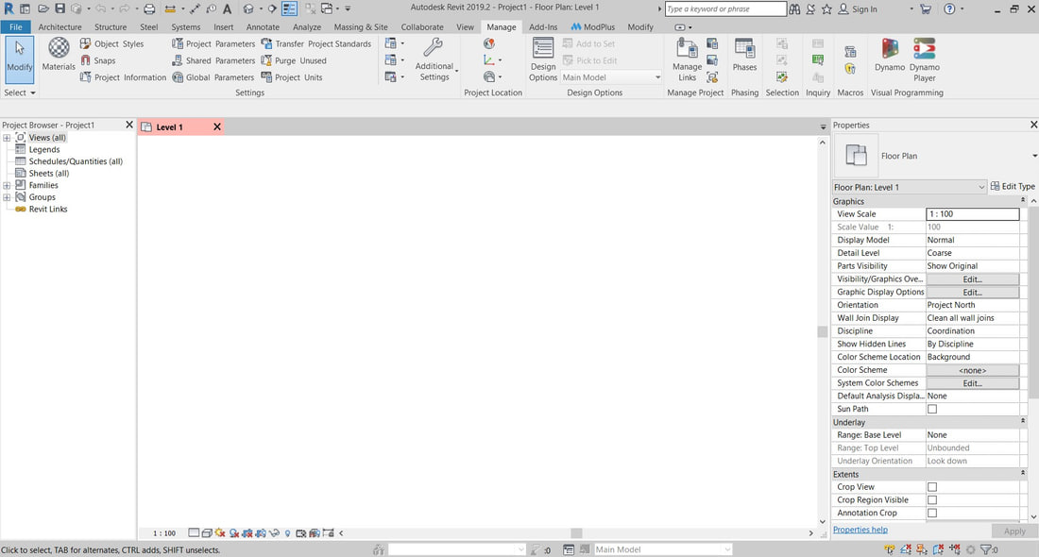
Task: Click the favorites star icon
Action: click(x=827, y=8)
